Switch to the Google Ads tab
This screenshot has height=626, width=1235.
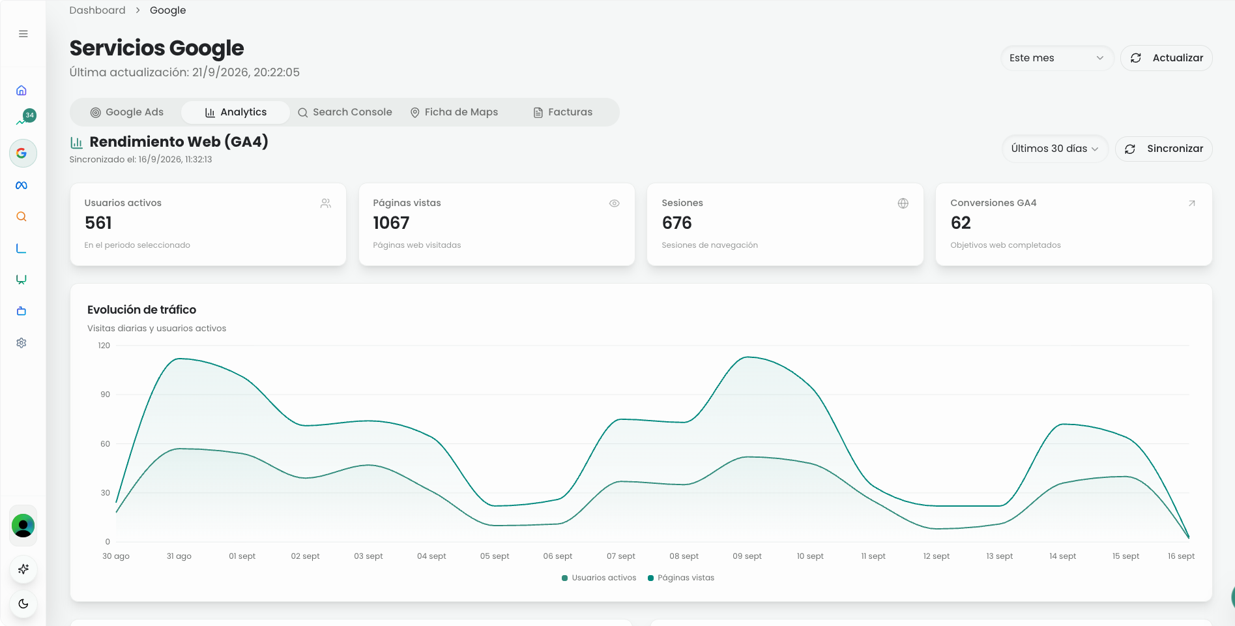pos(127,112)
